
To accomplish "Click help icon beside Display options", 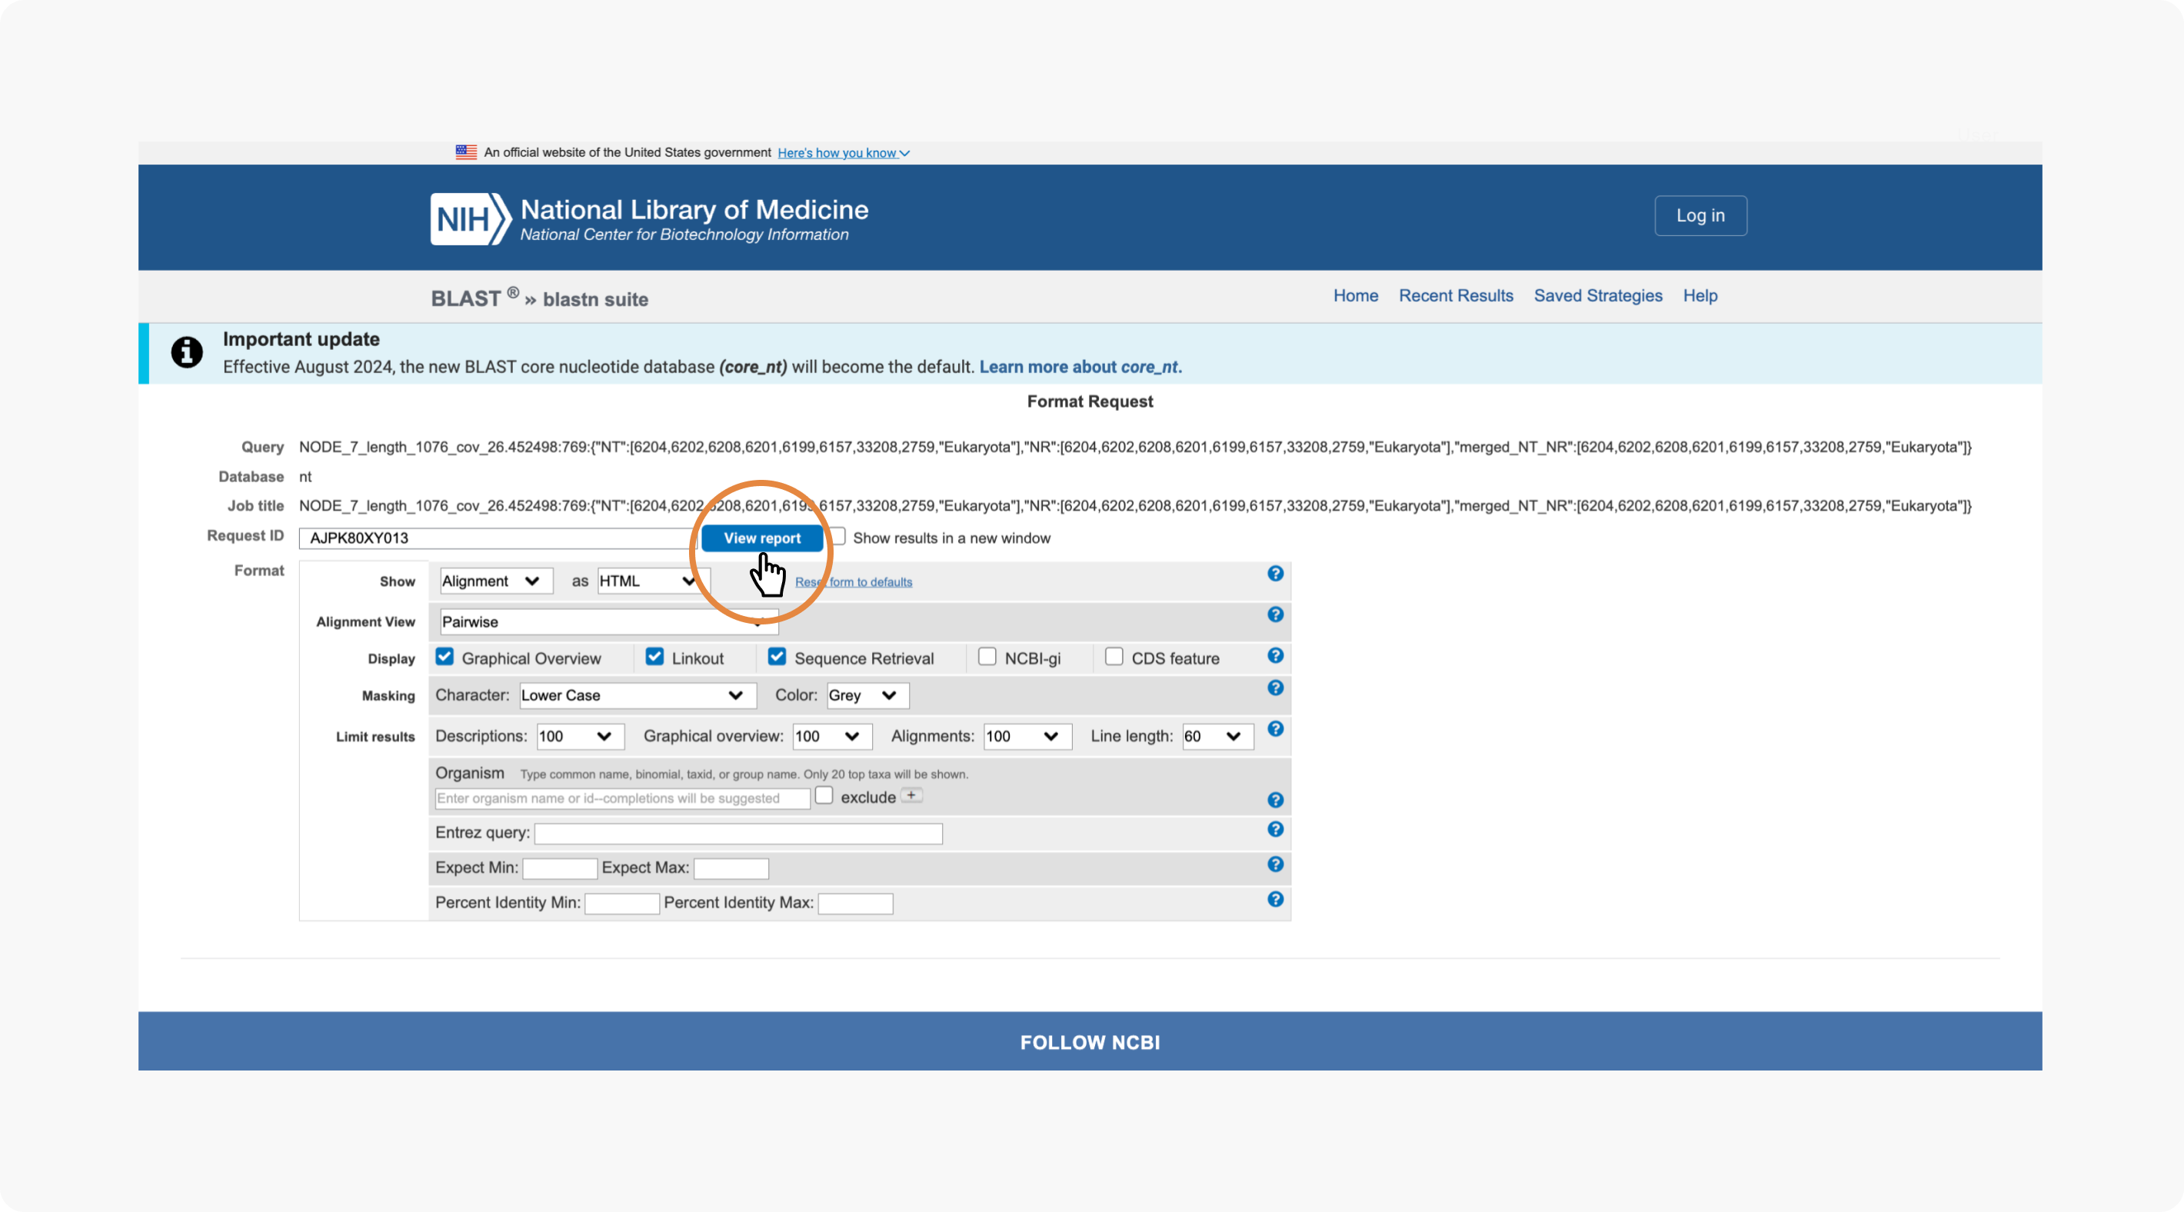I will 1275,656.
